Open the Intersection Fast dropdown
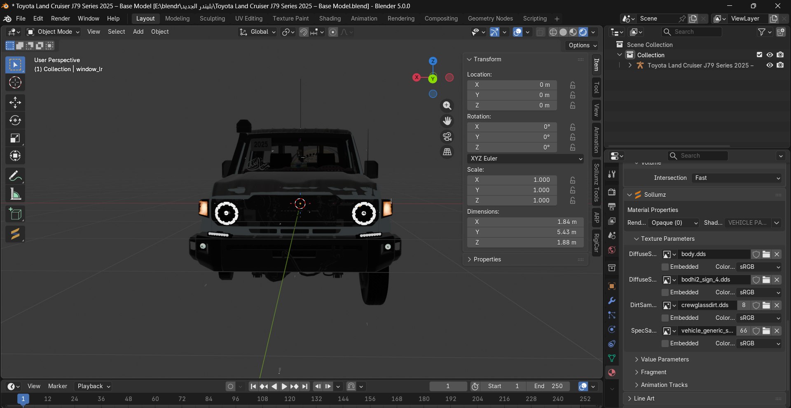Screen dimensions: 791x408 click(x=737, y=178)
